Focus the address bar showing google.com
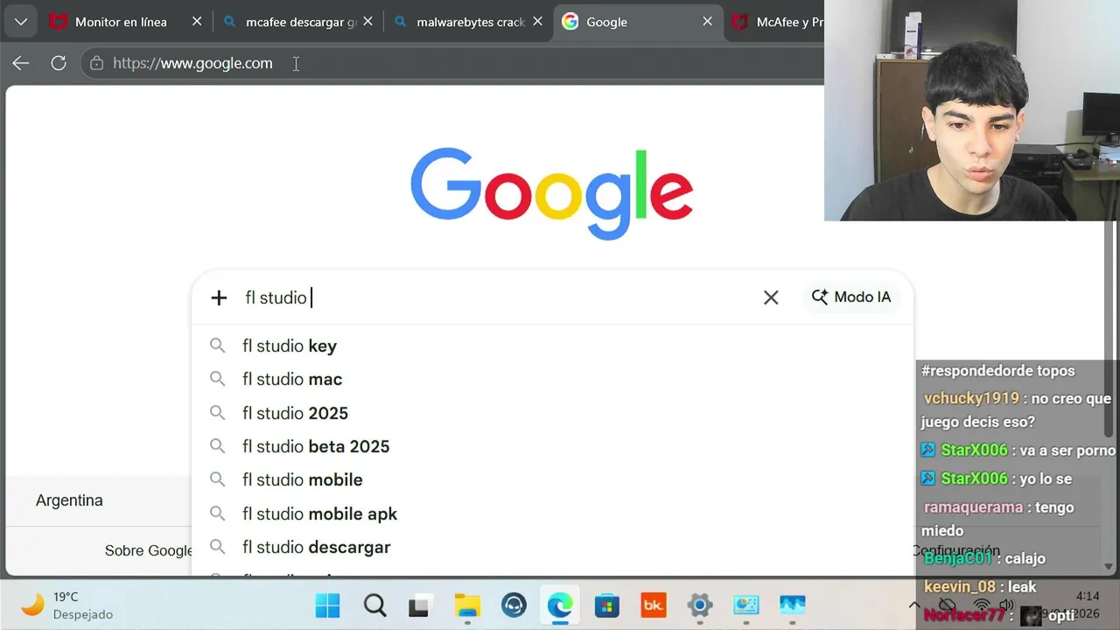 coord(451,63)
